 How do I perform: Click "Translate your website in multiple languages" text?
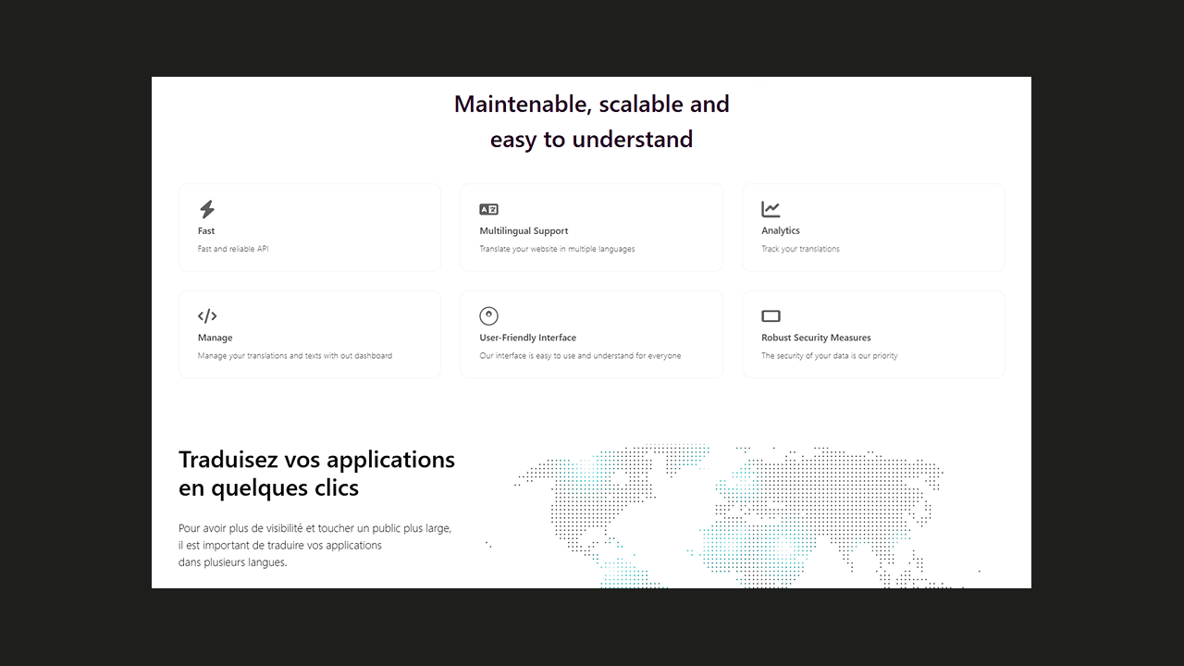tap(557, 249)
